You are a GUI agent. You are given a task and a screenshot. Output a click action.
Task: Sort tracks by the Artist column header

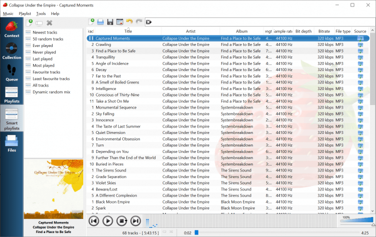pos(191,31)
